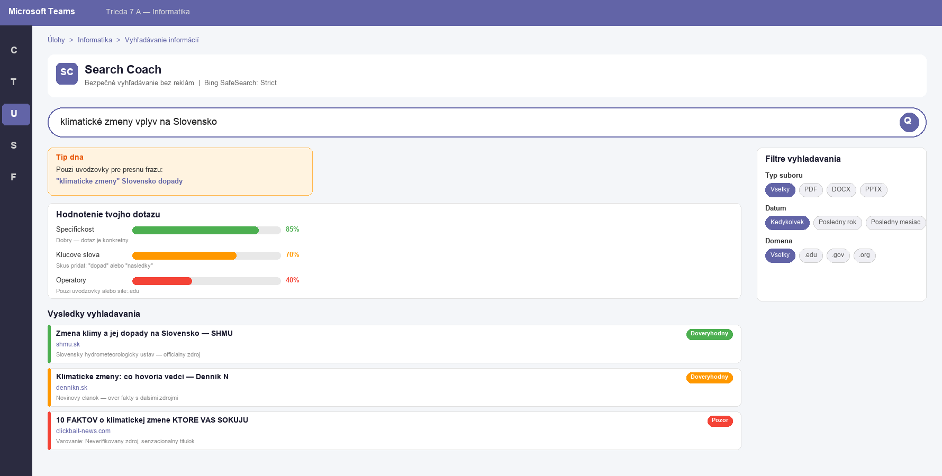
Task: Select Vsetky file type filter
Action: (x=780, y=189)
